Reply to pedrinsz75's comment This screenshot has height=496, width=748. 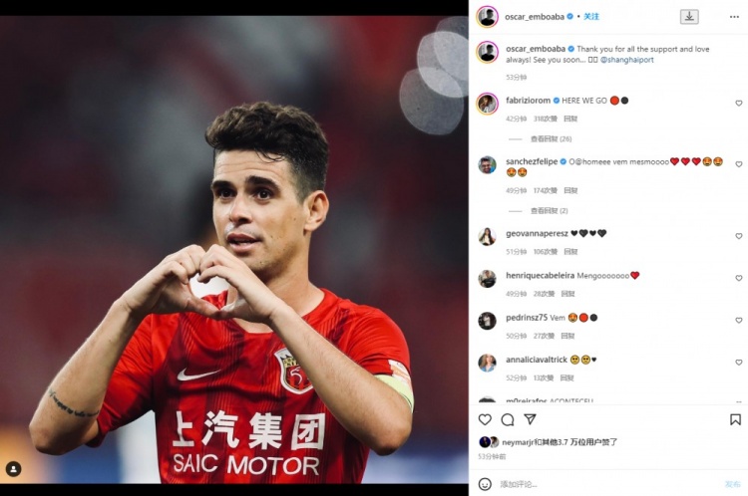point(567,336)
